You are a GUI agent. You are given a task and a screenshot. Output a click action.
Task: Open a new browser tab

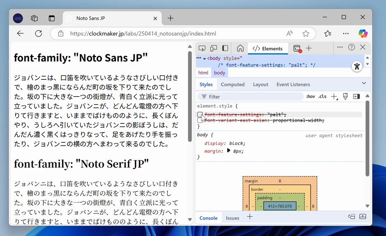click(171, 18)
